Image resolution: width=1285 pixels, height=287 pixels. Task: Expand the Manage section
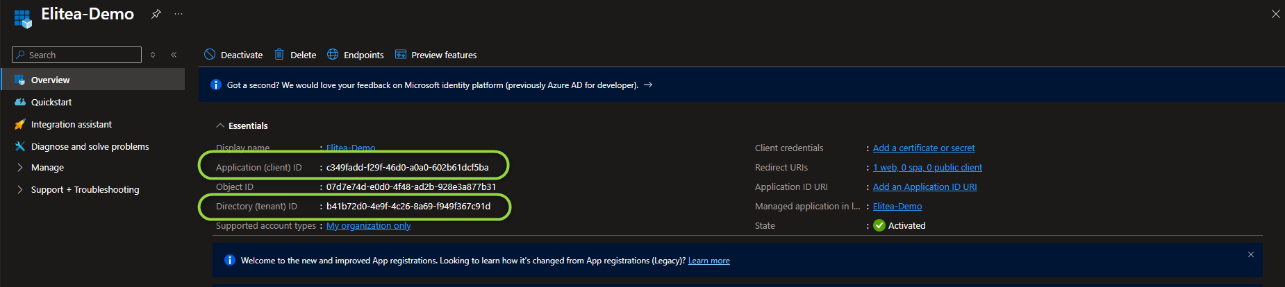point(47,167)
